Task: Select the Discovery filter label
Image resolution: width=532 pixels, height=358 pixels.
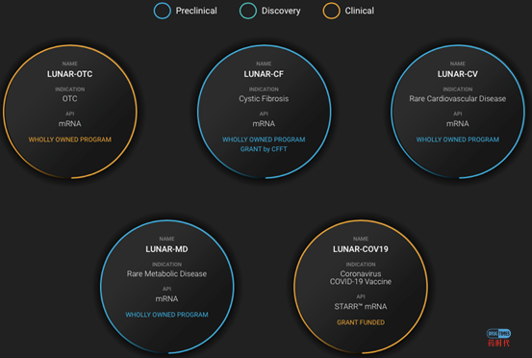Action: tap(281, 11)
